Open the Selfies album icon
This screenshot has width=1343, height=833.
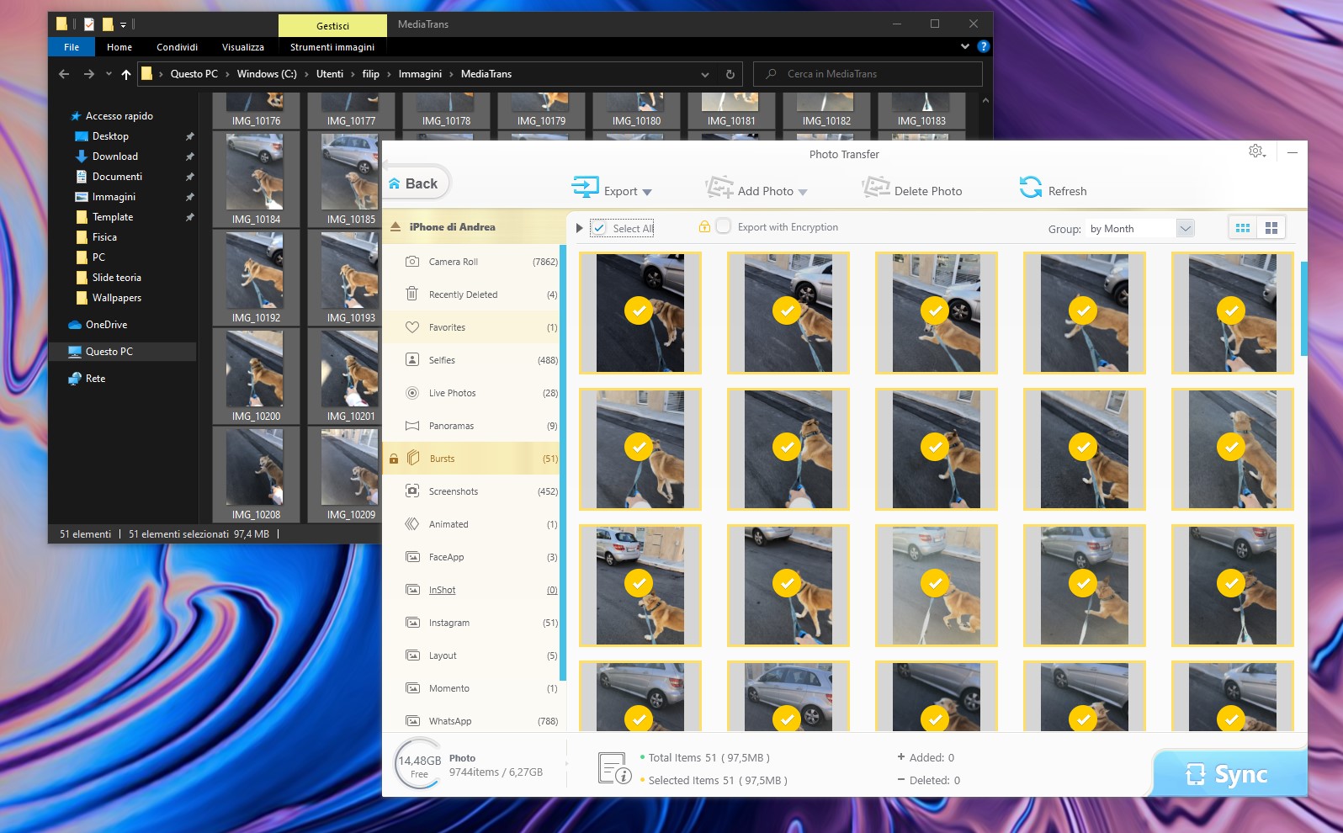click(x=412, y=359)
